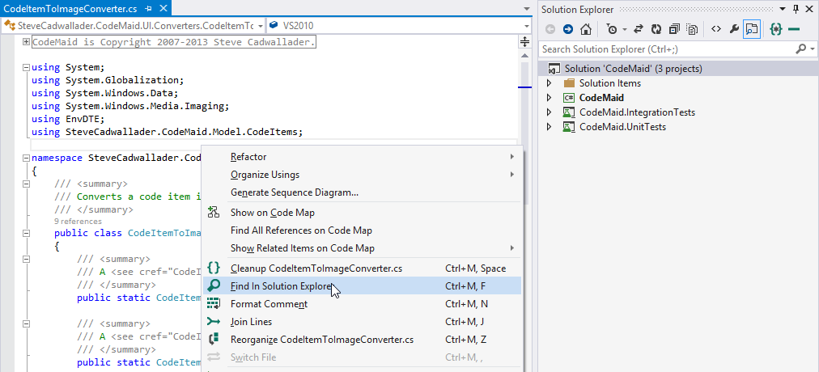Choose Find All References on Code Map
Screen dimensions: 819x372
(x=362, y=230)
